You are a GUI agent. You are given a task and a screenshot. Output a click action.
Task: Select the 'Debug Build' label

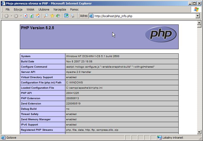pos(29,109)
